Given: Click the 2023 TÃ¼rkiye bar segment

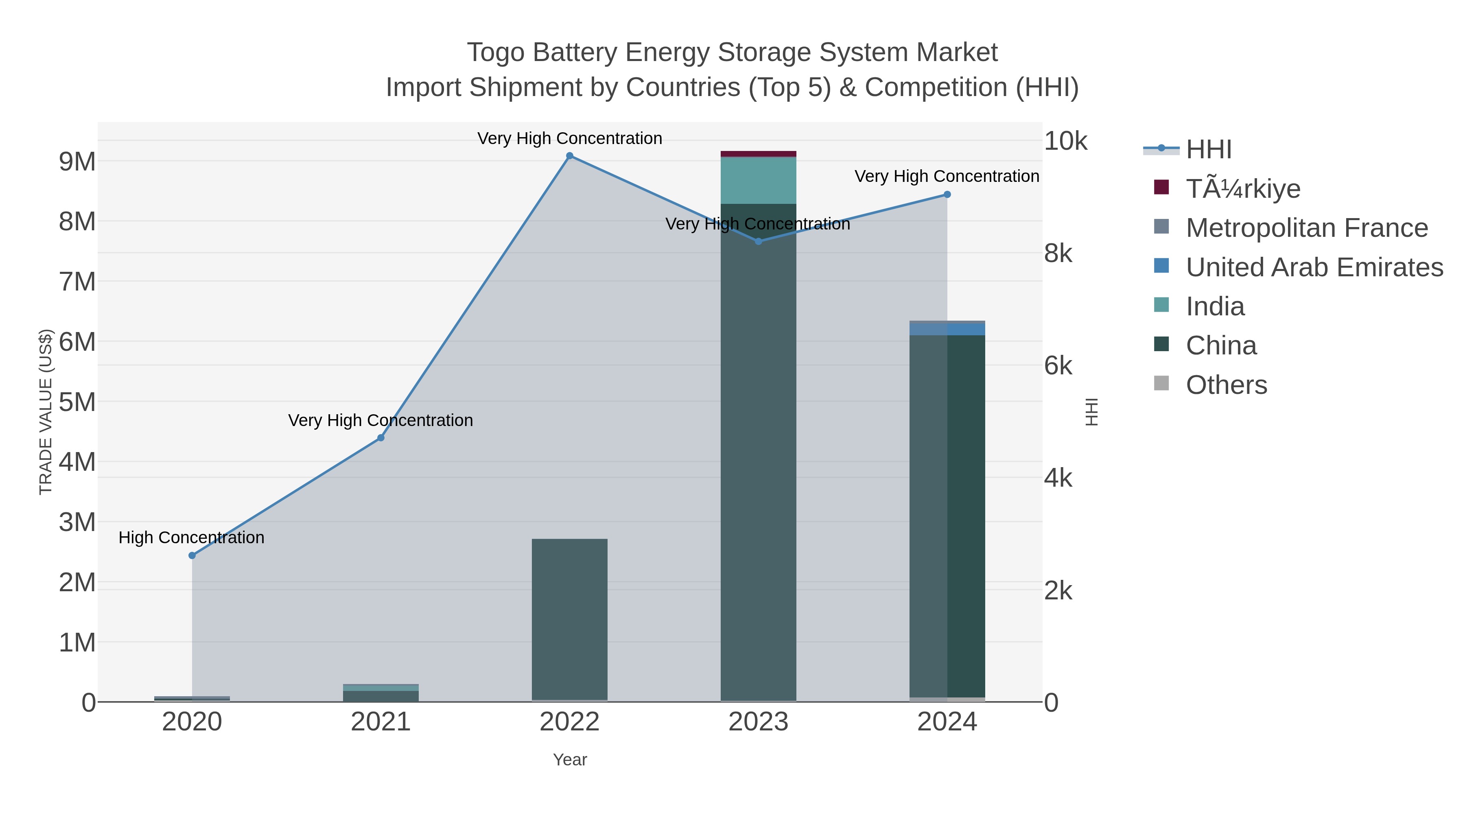Looking at the screenshot, I should tap(759, 154).
